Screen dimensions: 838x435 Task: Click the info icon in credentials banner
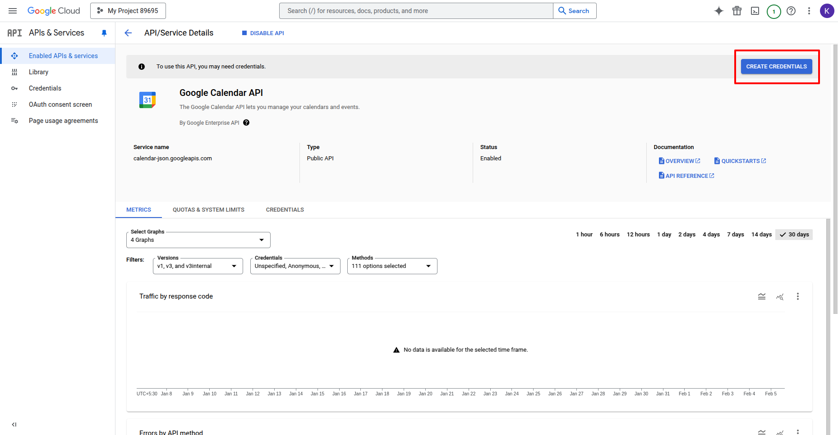click(x=142, y=67)
